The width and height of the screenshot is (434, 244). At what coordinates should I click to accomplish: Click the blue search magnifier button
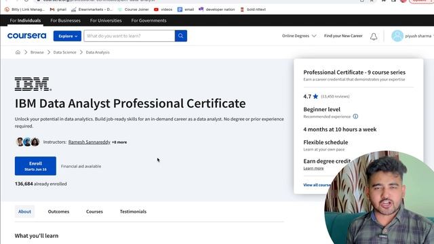(x=181, y=36)
